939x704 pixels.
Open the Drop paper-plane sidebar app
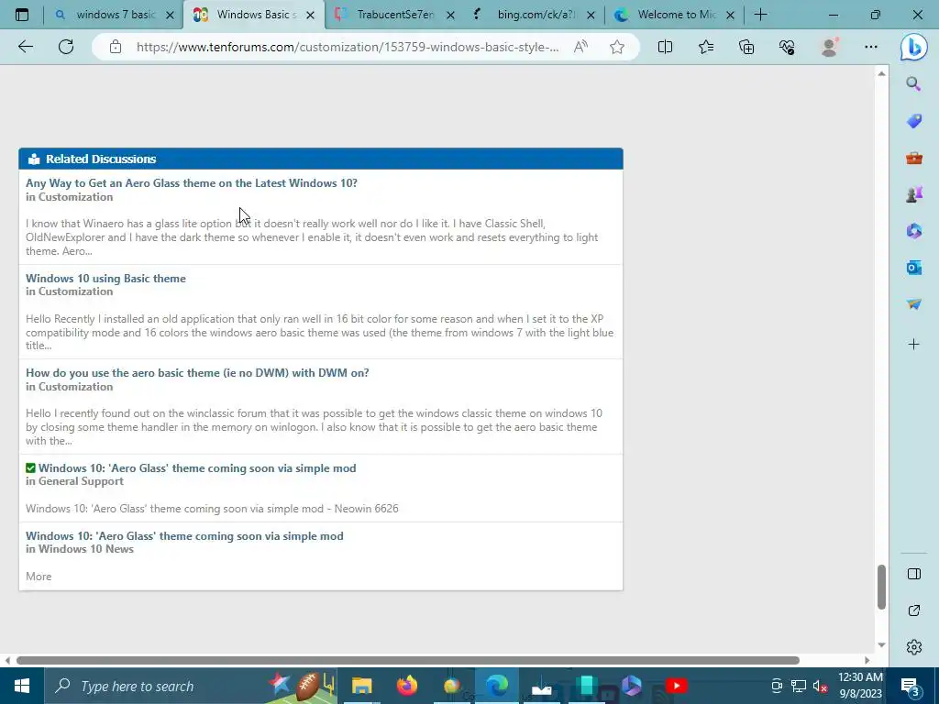coord(913,304)
